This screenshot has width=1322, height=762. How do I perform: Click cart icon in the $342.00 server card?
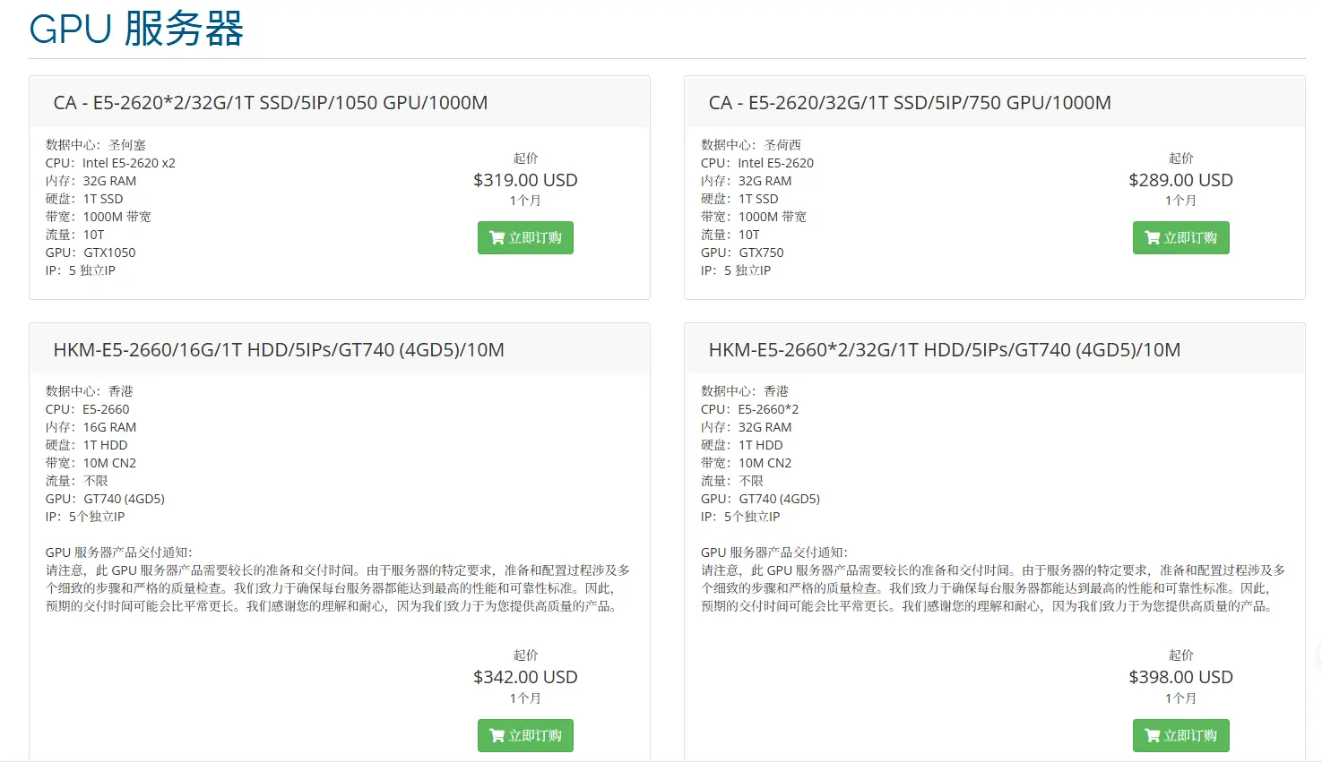pos(497,736)
